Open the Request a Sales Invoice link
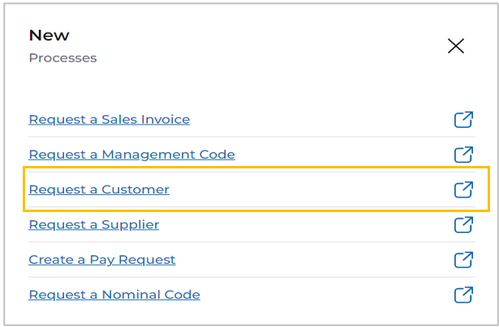The width and height of the screenshot is (499, 327). click(110, 120)
